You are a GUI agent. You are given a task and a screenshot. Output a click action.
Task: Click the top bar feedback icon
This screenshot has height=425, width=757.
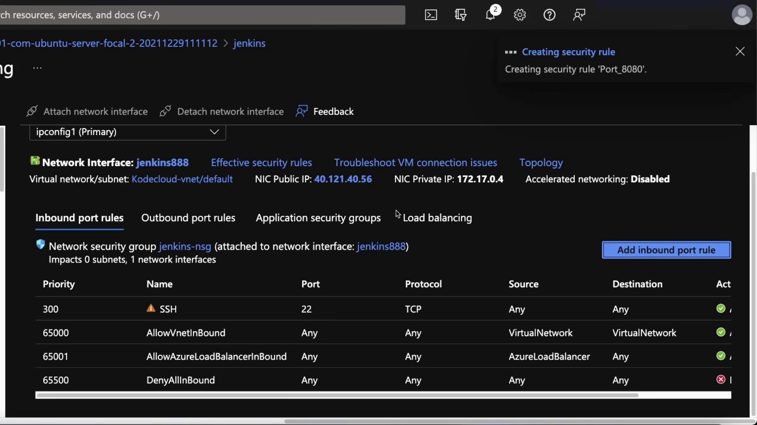pyautogui.click(x=579, y=15)
